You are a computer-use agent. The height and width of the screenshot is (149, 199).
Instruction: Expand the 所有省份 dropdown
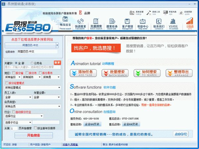click(x=13, y=77)
